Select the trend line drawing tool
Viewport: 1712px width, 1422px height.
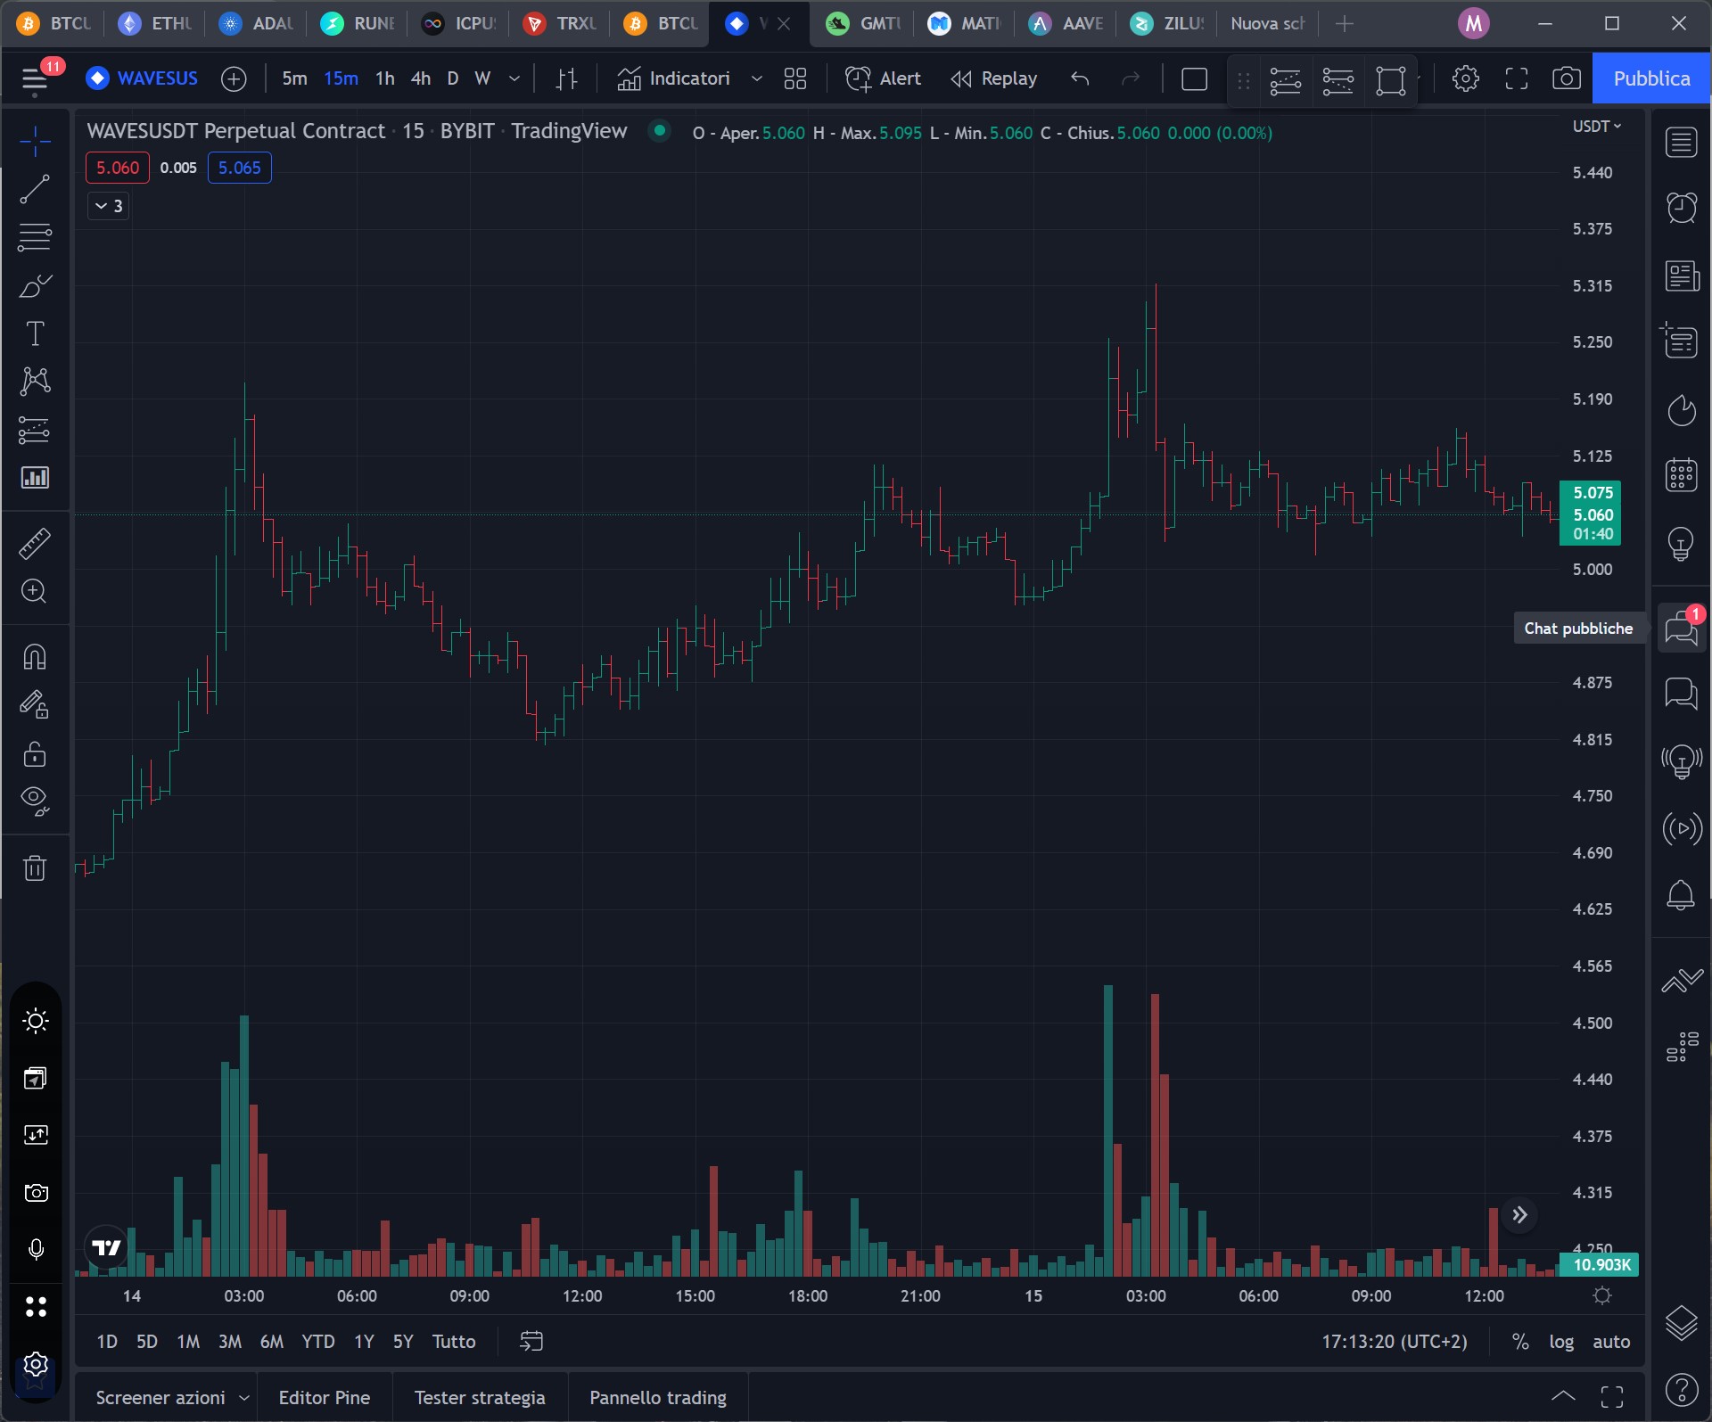point(35,189)
